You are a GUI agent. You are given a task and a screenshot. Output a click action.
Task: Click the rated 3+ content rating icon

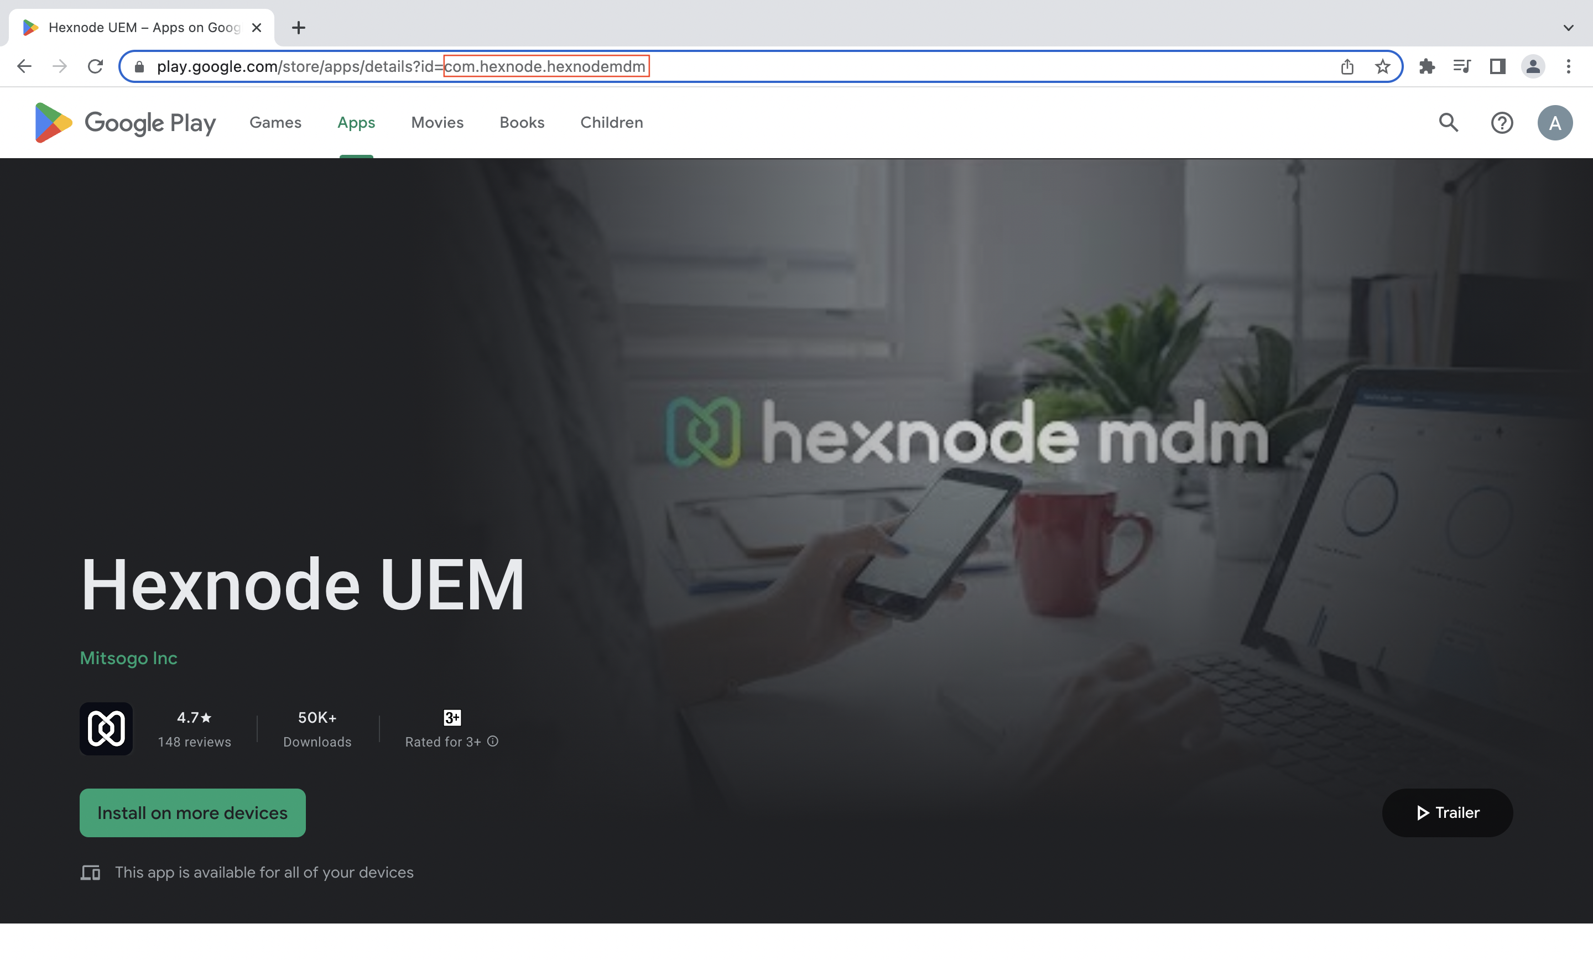click(452, 718)
